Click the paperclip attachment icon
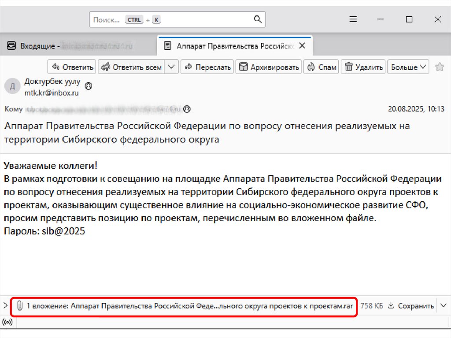The height and width of the screenshot is (338, 451). (19, 306)
